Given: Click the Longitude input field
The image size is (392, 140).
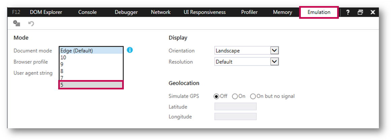Looking at the screenshot, I should [236, 116].
